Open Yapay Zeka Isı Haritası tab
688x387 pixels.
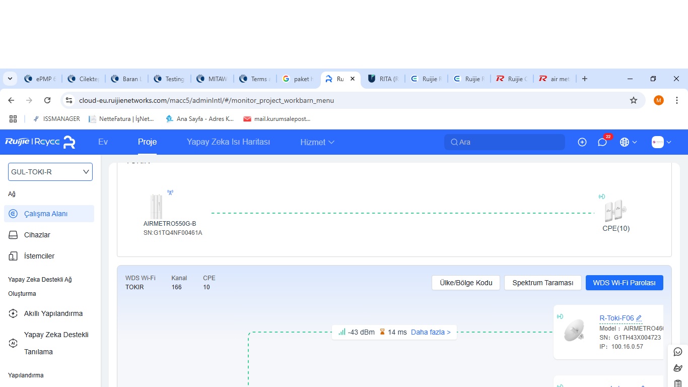pyautogui.click(x=228, y=142)
